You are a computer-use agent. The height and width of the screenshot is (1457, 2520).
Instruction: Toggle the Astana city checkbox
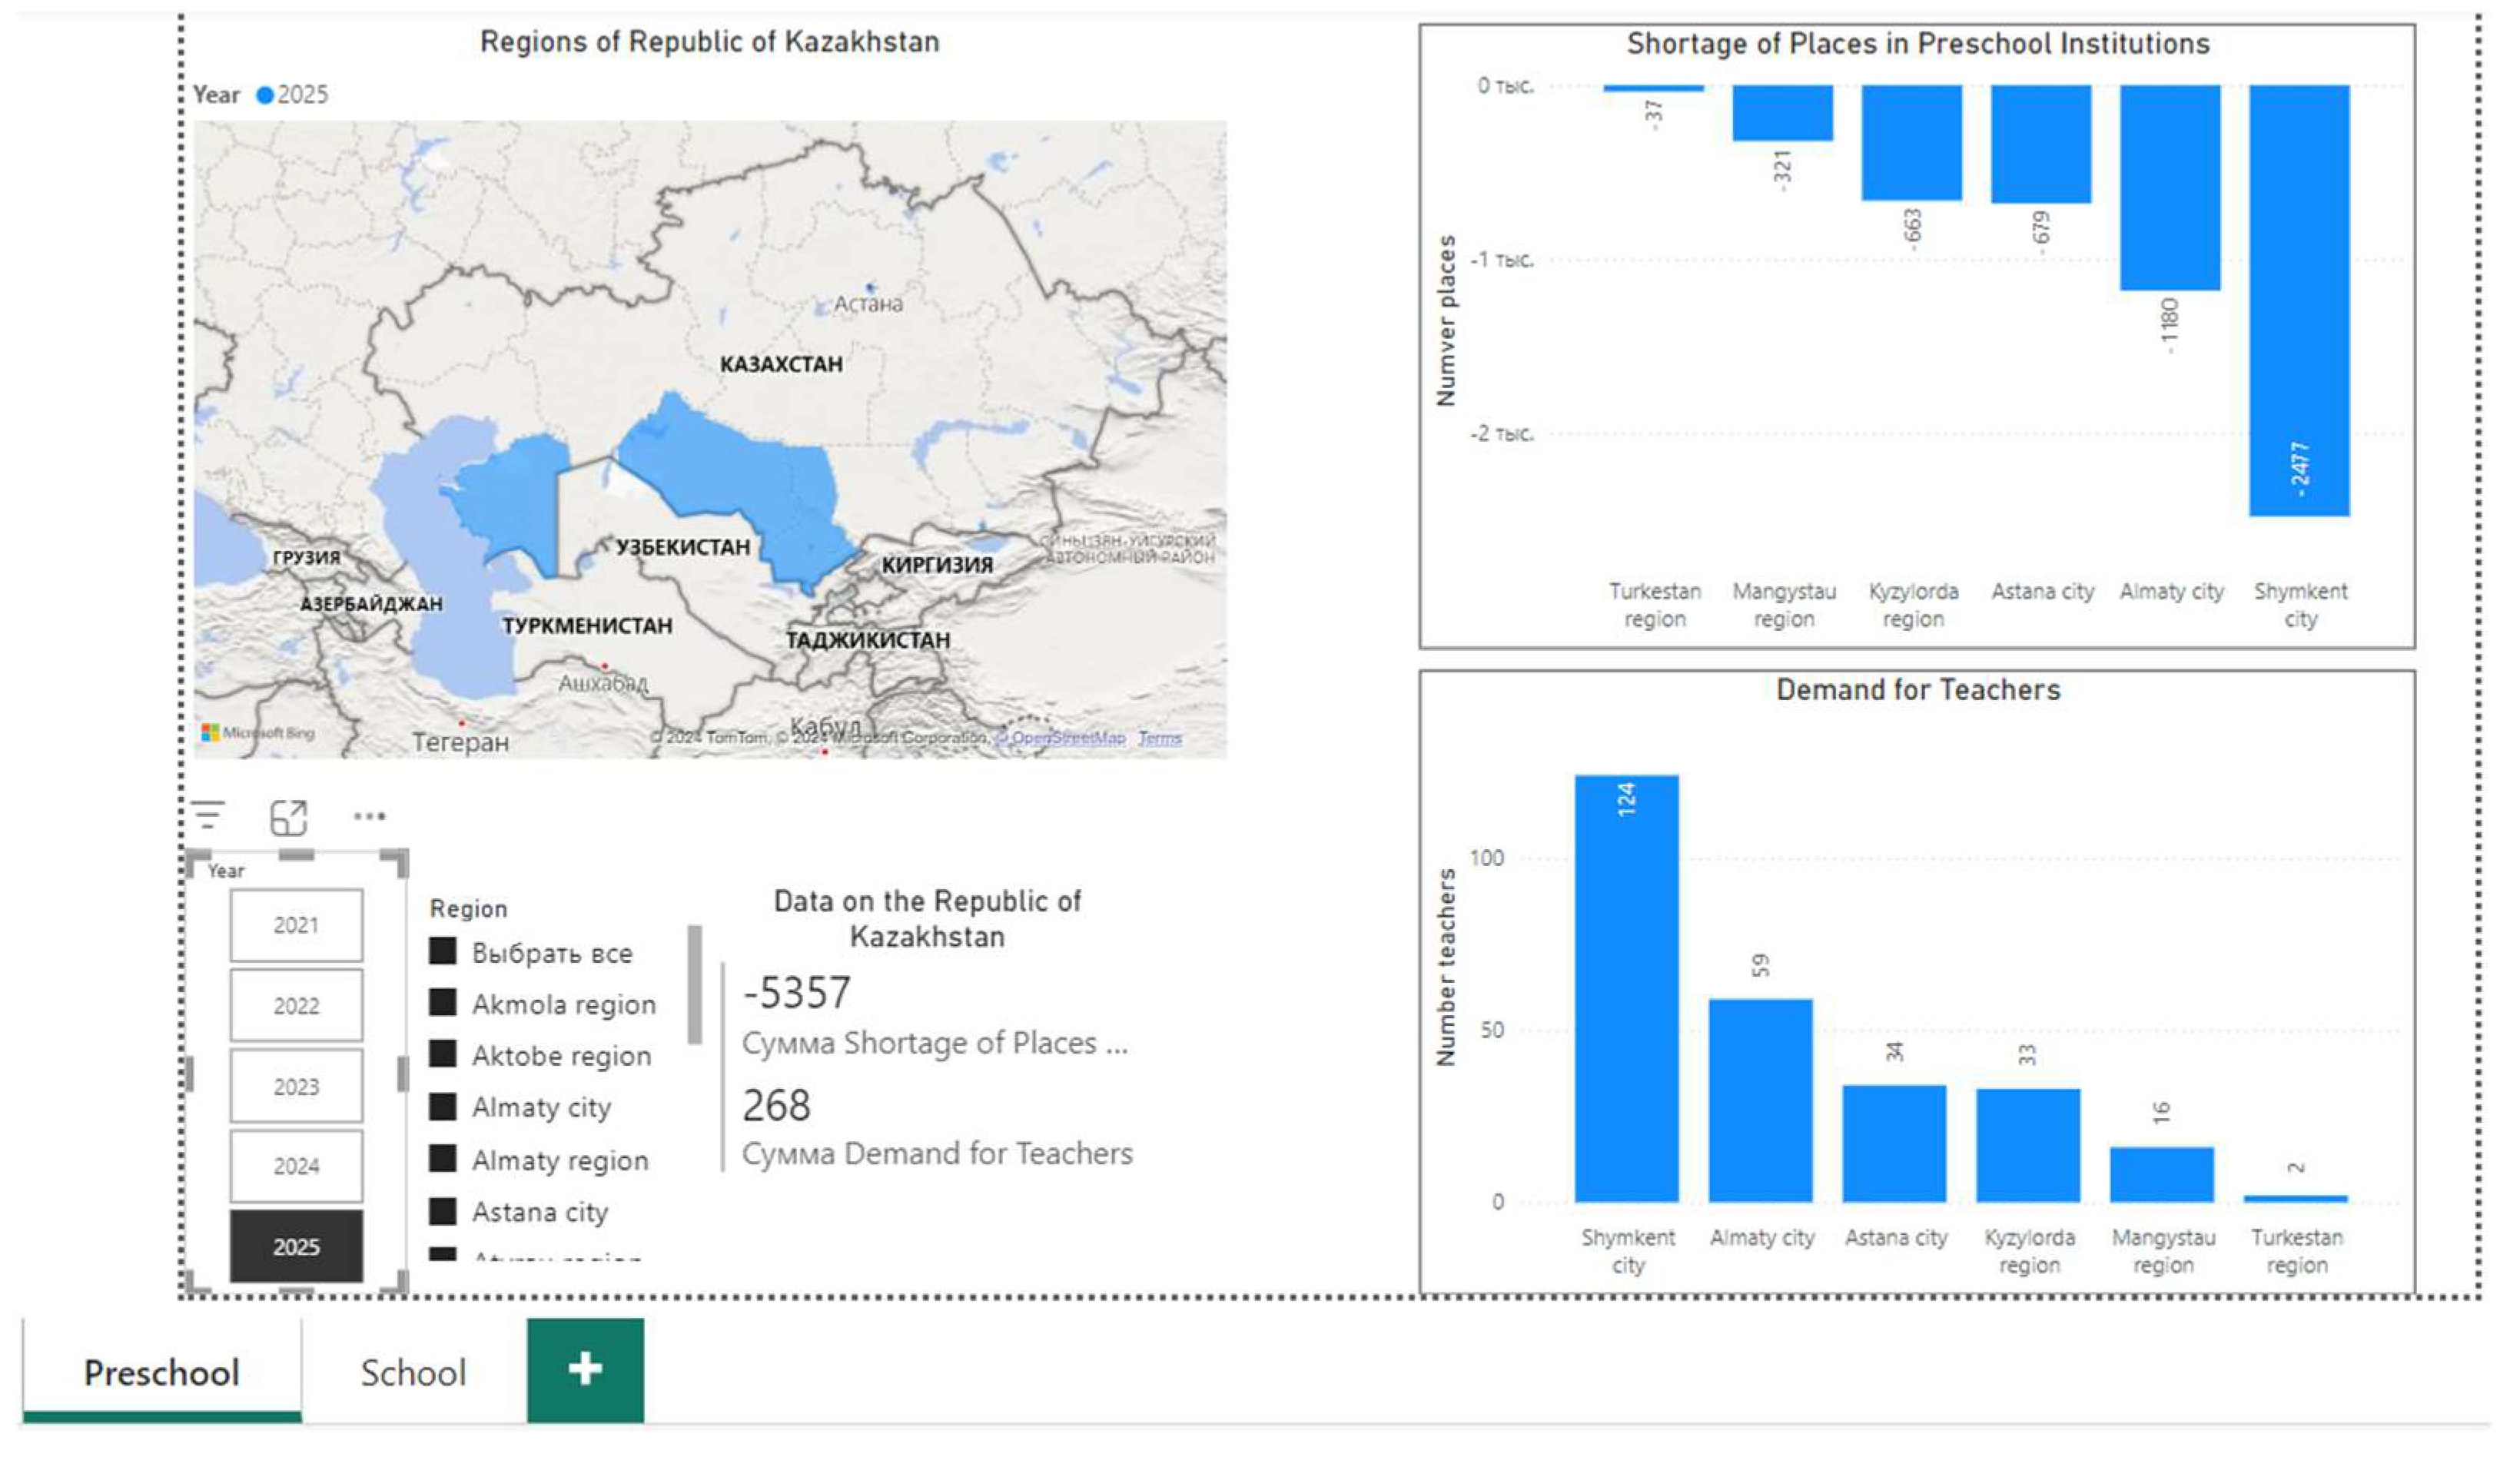click(443, 1211)
